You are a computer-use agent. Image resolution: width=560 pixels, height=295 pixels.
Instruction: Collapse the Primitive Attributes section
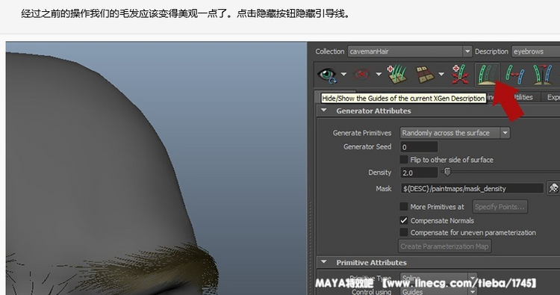pyautogui.click(x=323, y=262)
